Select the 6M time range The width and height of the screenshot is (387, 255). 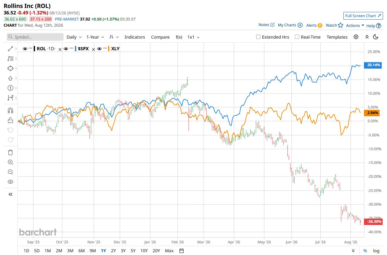coord(81,251)
